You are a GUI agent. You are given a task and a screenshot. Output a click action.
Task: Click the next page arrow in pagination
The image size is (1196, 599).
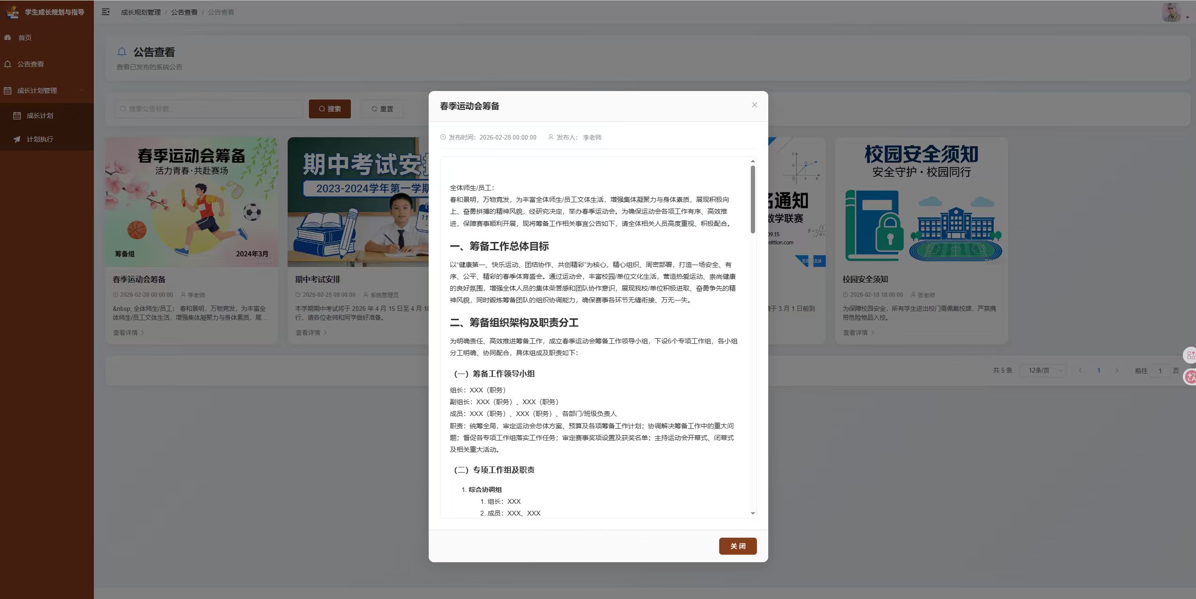click(1117, 370)
